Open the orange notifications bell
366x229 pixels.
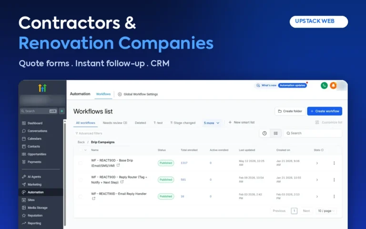coord(333,85)
